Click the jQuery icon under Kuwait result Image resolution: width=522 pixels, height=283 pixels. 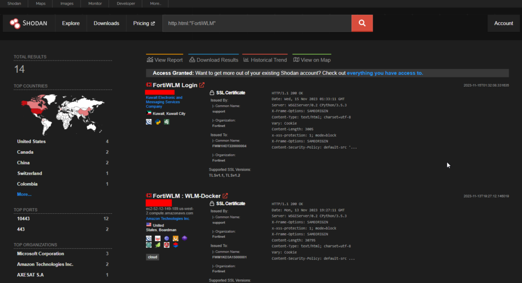pos(149,122)
